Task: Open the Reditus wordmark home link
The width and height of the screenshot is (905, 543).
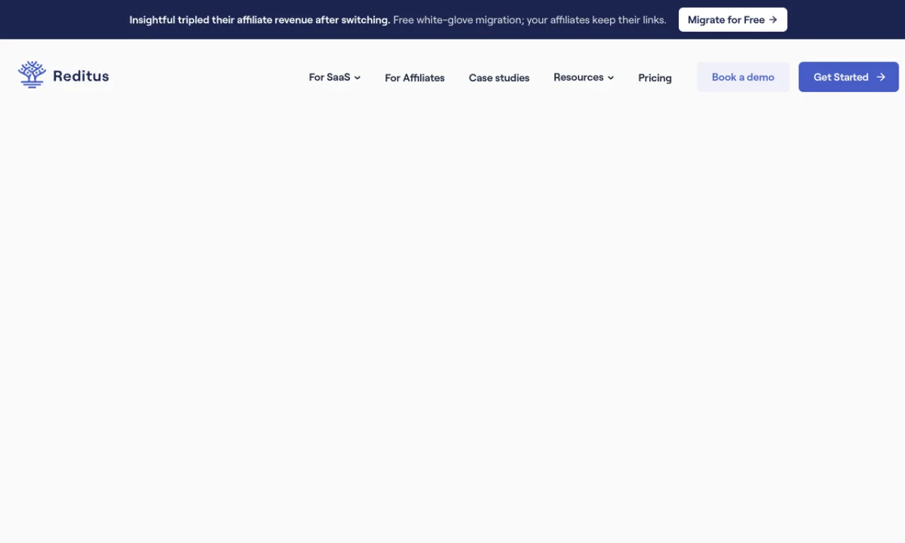Action: 81,76
